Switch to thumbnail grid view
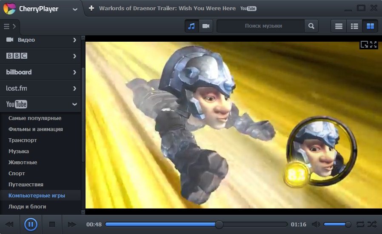The width and height of the screenshot is (382, 234). [370, 26]
